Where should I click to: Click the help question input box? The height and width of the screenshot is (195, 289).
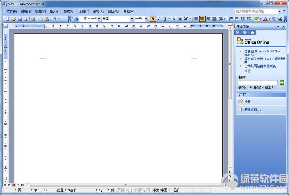tap(256, 12)
